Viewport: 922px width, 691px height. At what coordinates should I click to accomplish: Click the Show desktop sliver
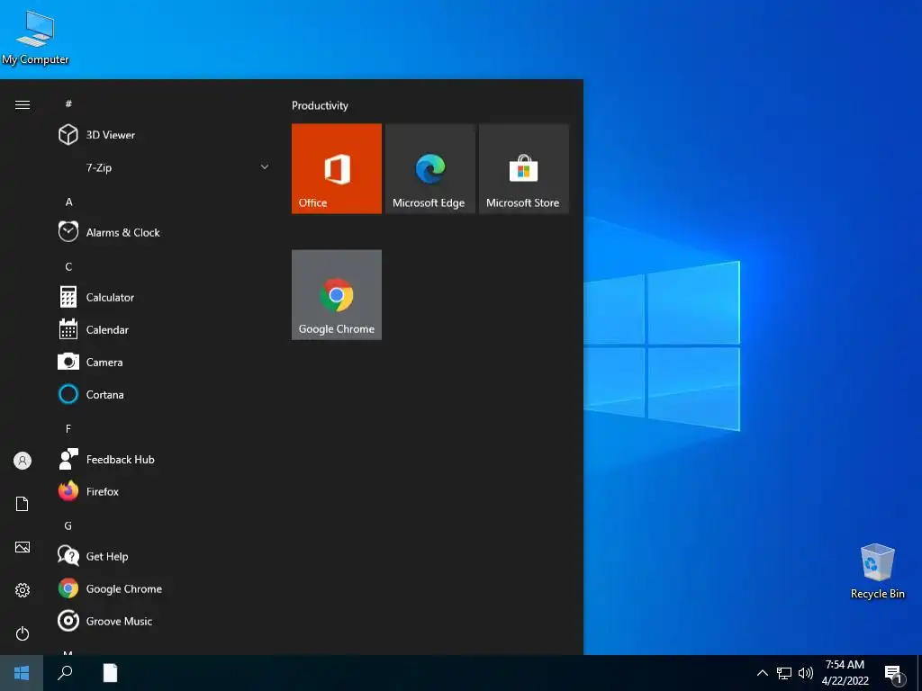click(919, 673)
